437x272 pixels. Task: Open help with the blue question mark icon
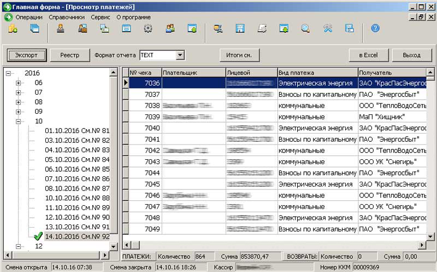tap(375, 28)
